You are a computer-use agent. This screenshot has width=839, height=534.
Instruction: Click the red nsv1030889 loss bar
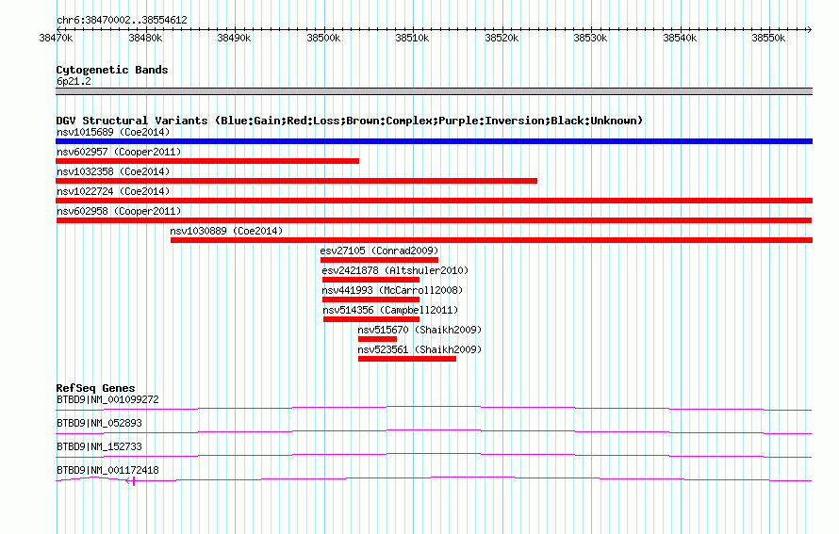coord(492,240)
